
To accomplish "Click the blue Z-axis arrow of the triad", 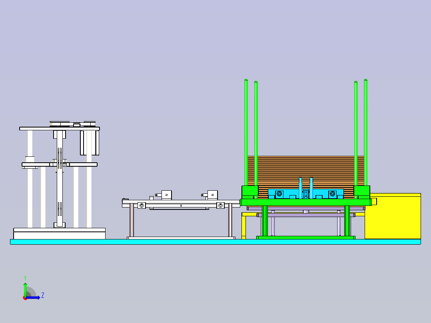I will (x=33, y=297).
